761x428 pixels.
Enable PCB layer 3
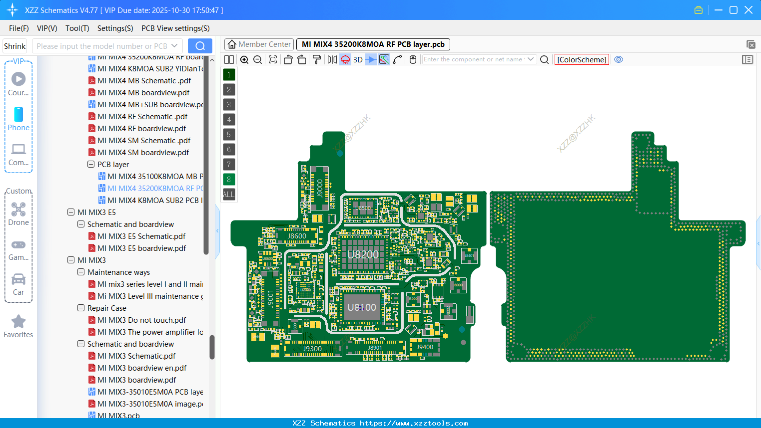(x=228, y=104)
